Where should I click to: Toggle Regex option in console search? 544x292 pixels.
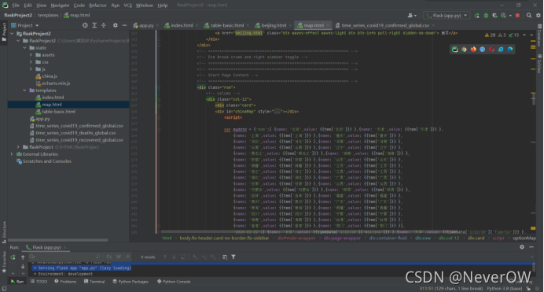point(127,257)
